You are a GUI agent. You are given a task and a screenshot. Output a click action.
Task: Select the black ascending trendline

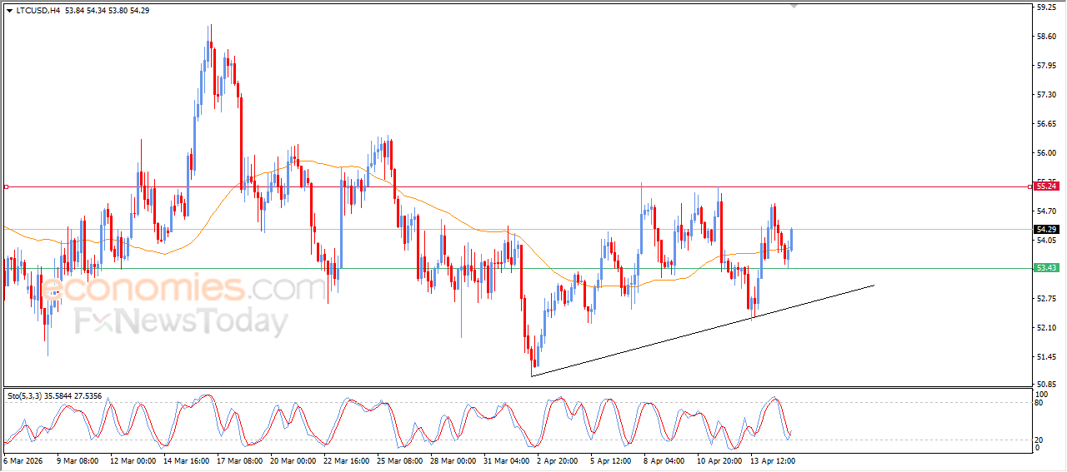tap(700, 331)
